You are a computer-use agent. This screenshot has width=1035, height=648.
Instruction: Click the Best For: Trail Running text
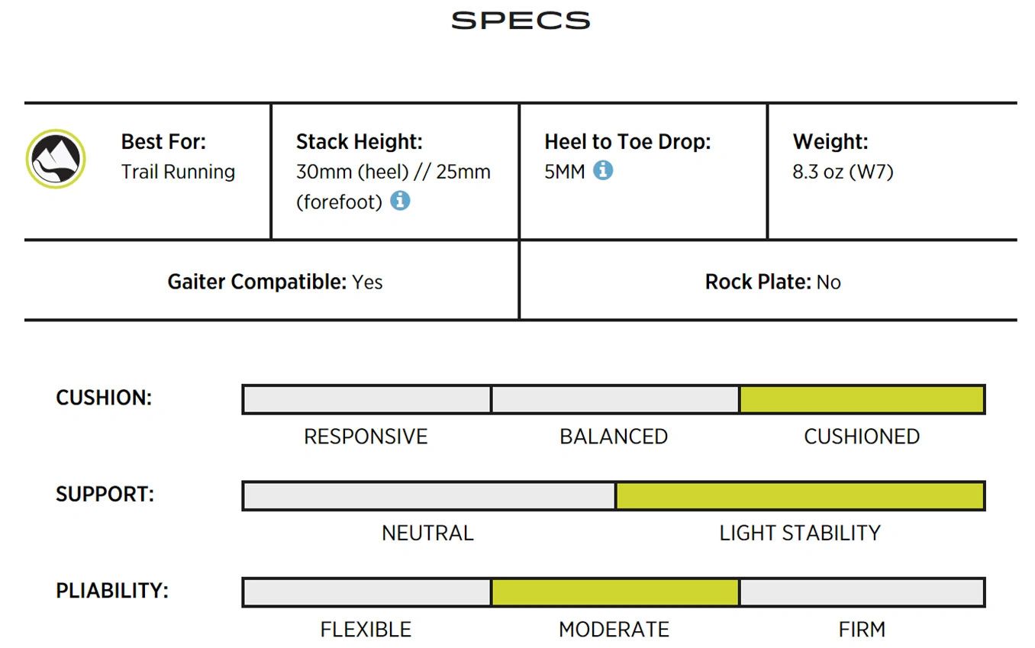[x=178, y=156]
